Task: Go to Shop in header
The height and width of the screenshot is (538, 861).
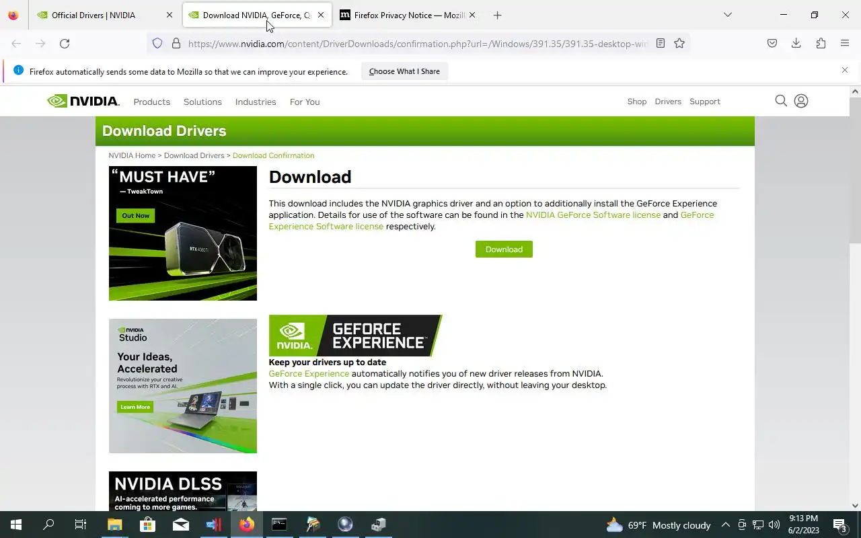Action: tap(637, 102)
